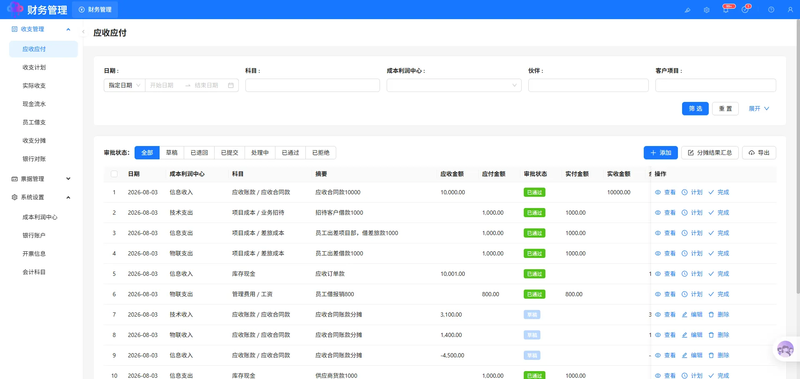Viewport: 800px width, 379px height.
Task: Open 现金流水 in the sidebar
Action: coord(43,104)
